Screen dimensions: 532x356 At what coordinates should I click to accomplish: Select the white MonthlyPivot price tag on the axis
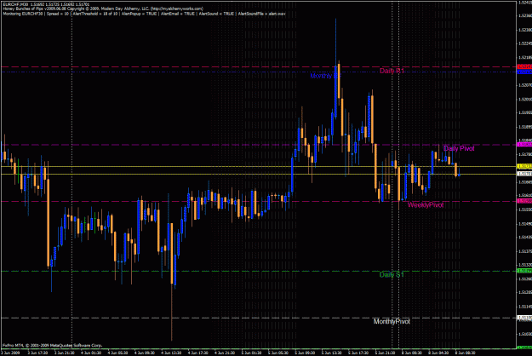tap(524, 318)
